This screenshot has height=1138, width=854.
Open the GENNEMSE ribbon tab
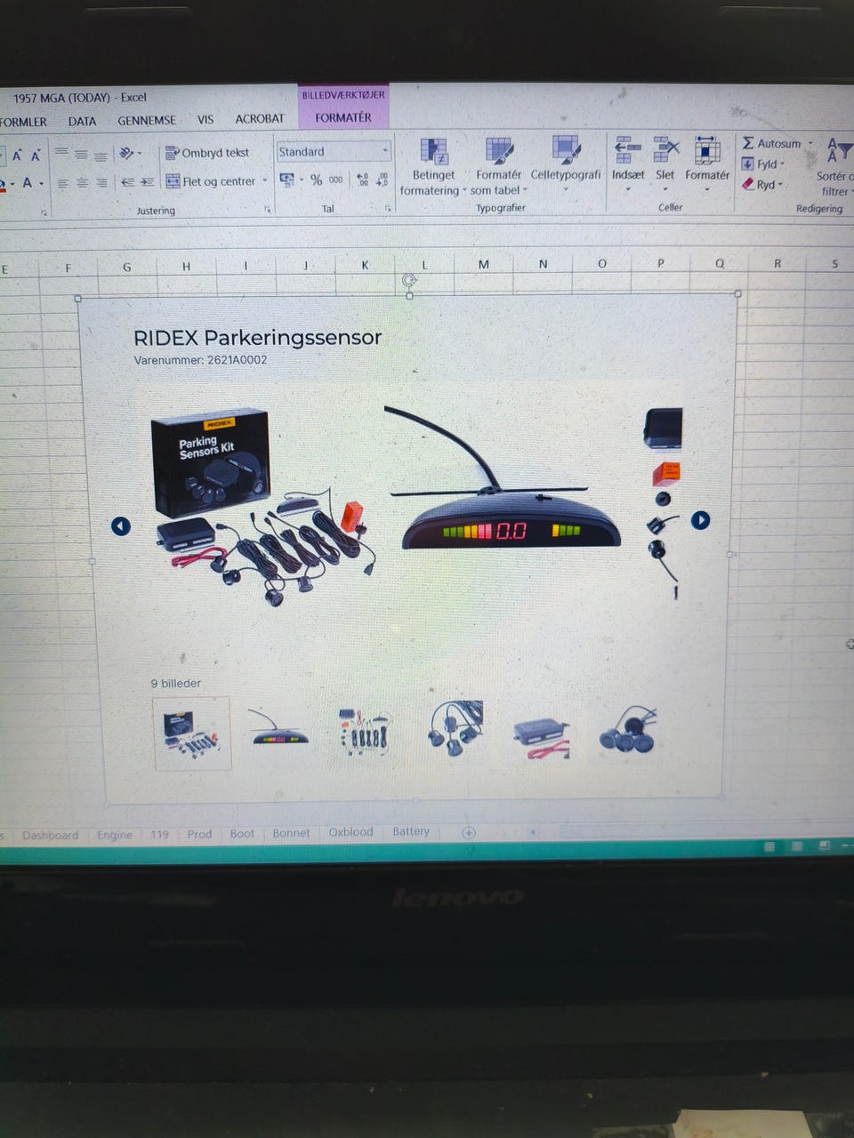coord(147,120)
